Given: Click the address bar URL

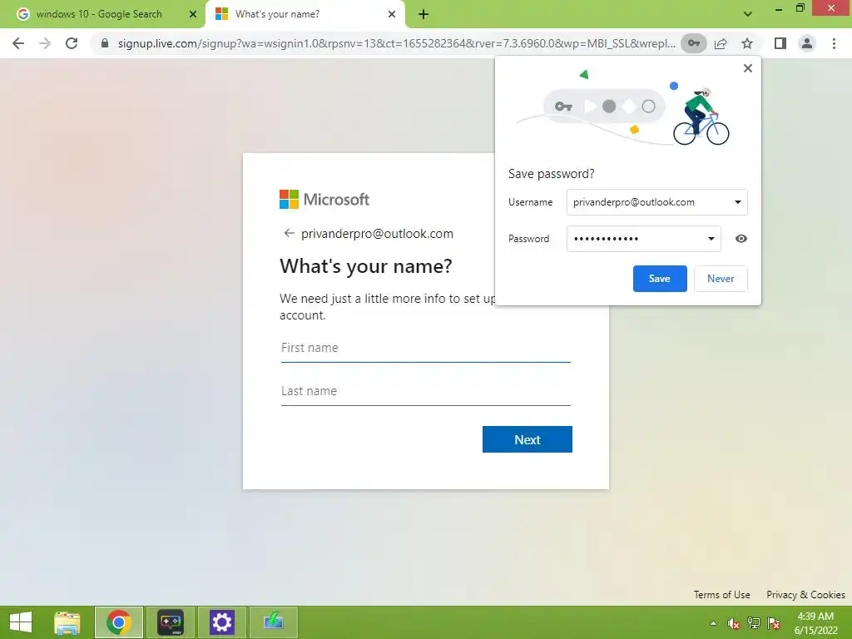Looking at the screenshot, I should click(396, 43).
